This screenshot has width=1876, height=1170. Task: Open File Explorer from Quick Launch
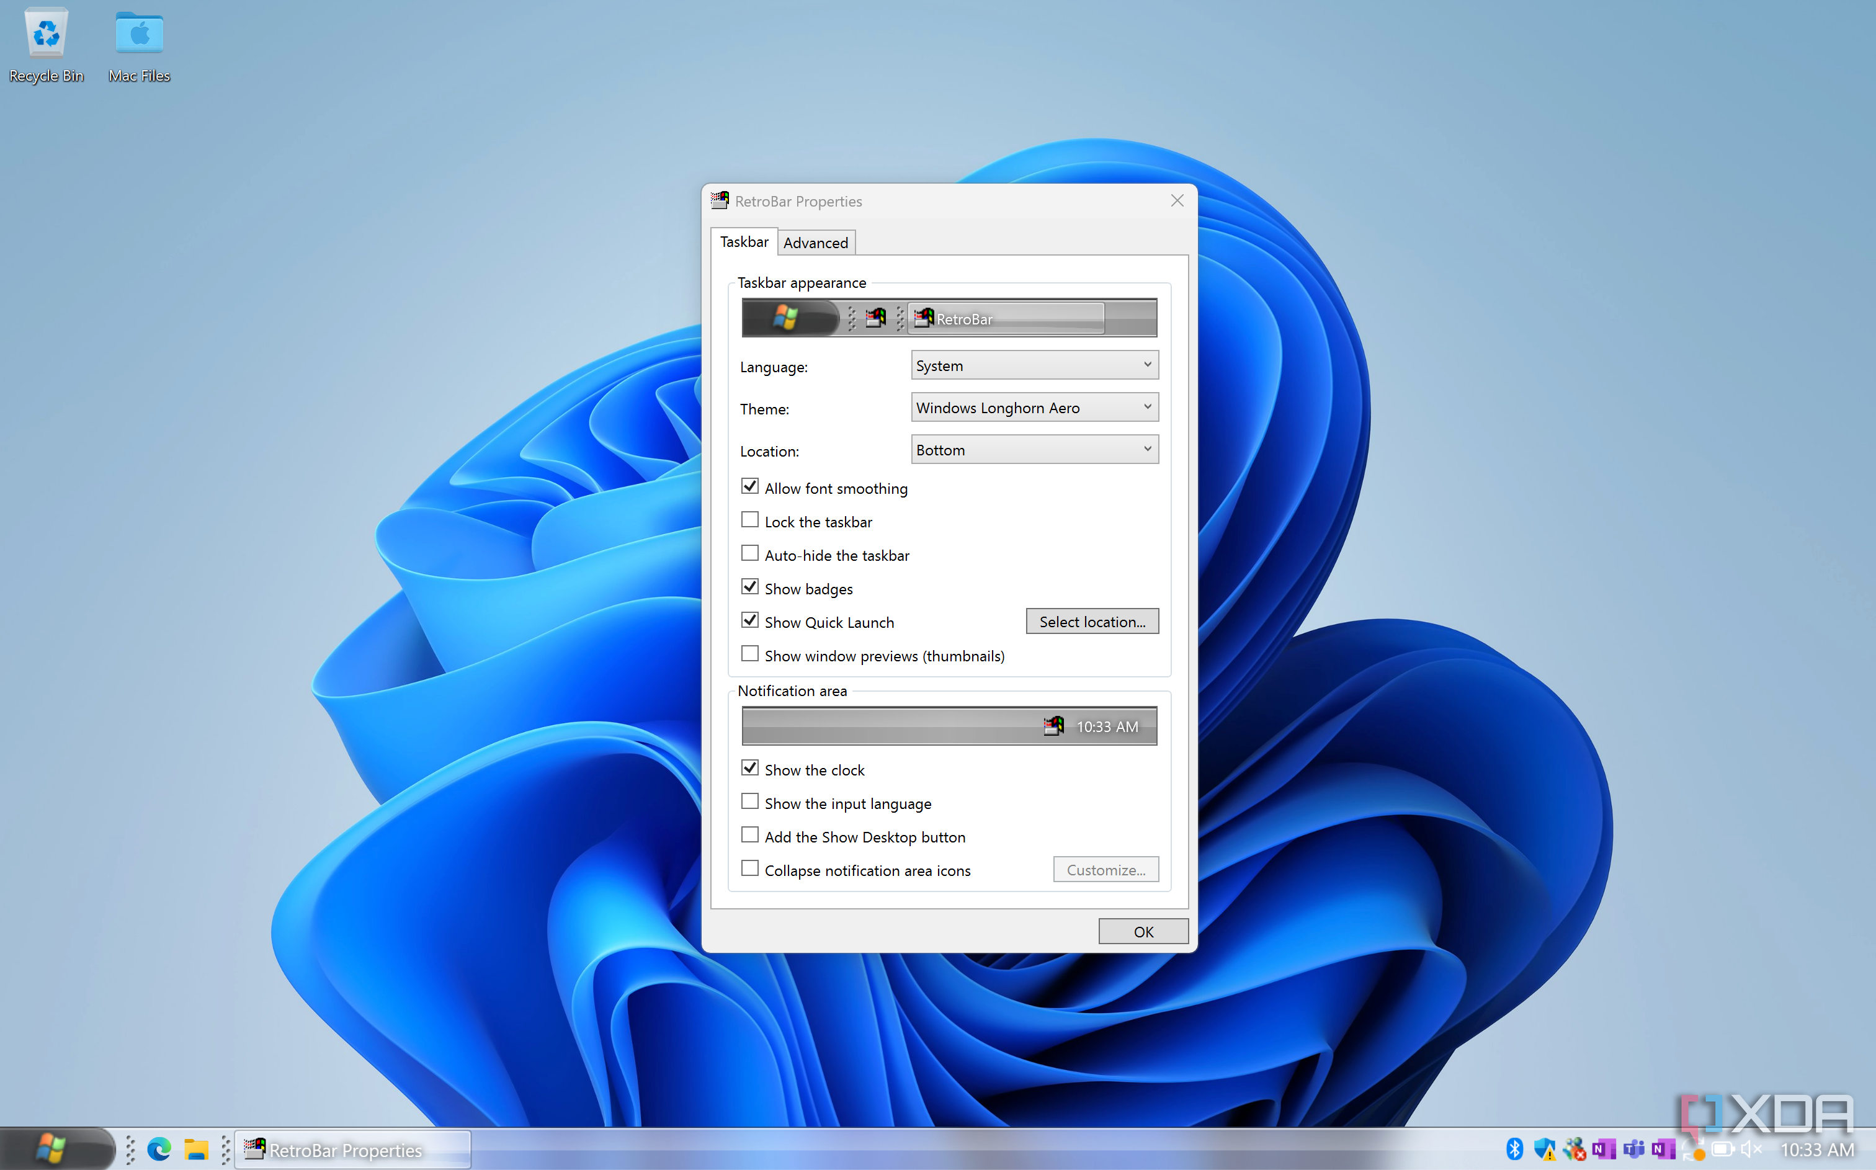[195, 1149]
